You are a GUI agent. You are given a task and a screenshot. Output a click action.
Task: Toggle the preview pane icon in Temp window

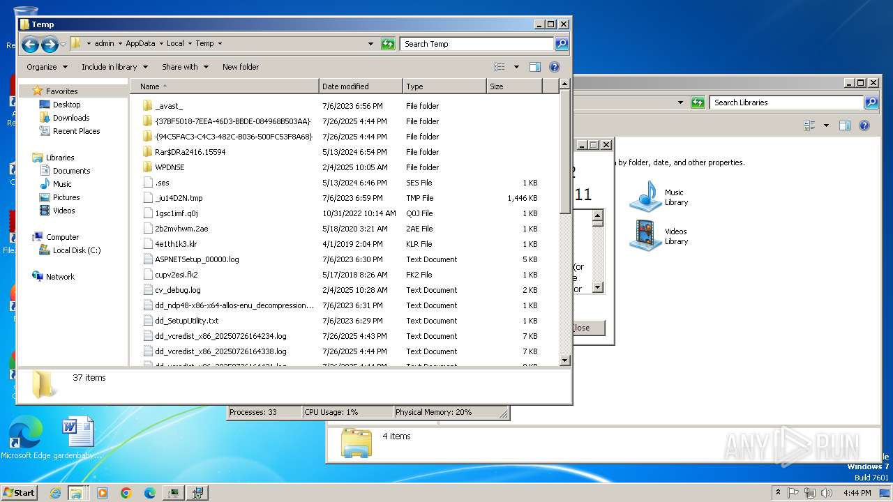(535, 67)
